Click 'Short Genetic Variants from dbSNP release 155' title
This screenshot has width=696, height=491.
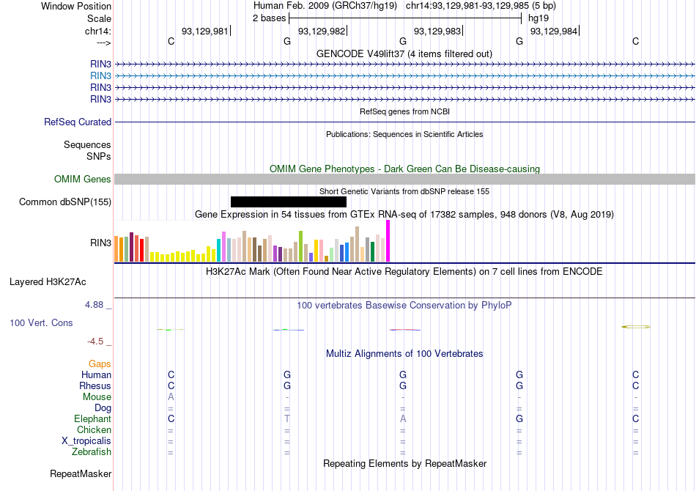[404, 192]
